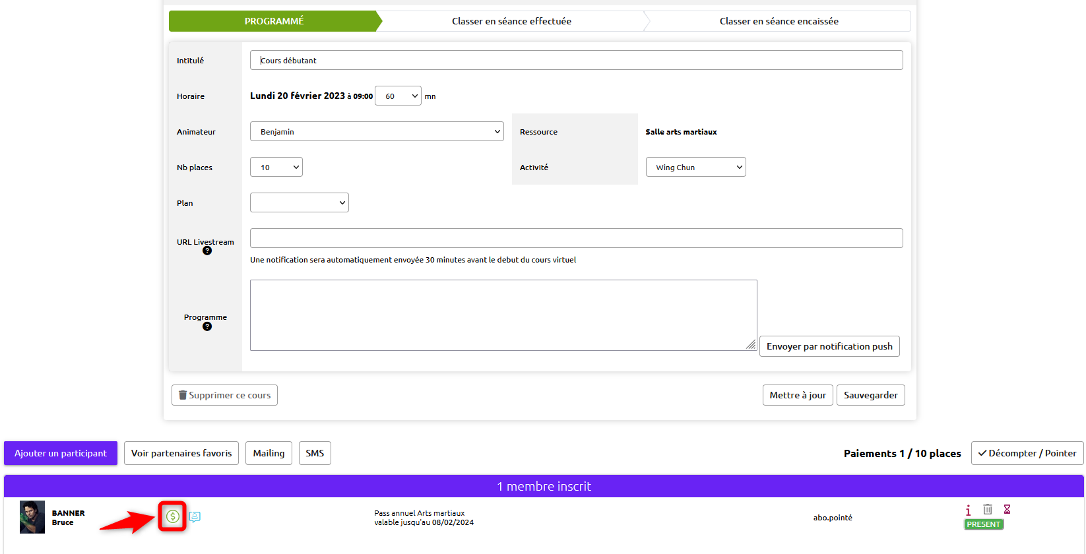Click Décompter / Pointer button
The width and height of the screenshot is (1086, 554).
[1027, 453]
